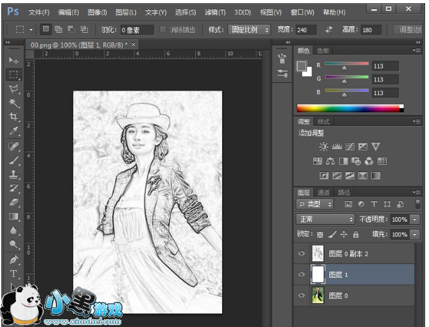429x327 pixels.
Task: Select the Eraser tool
Action: (x=13, y=202)
